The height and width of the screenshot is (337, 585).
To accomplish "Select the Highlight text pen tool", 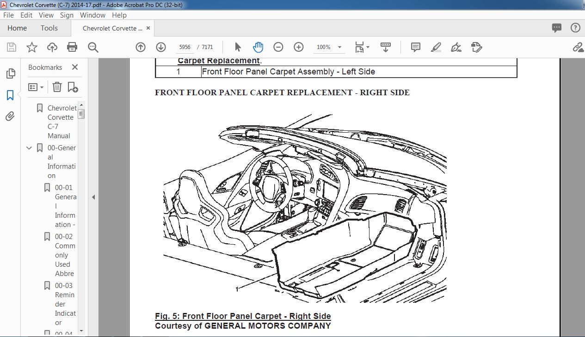I will pyautogui.click(x=436, y=47).
